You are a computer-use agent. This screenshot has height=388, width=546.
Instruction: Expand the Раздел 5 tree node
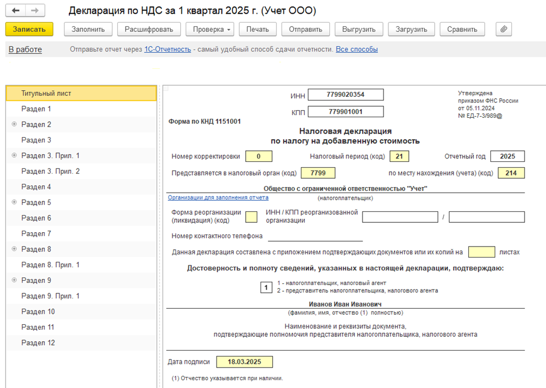14,203
